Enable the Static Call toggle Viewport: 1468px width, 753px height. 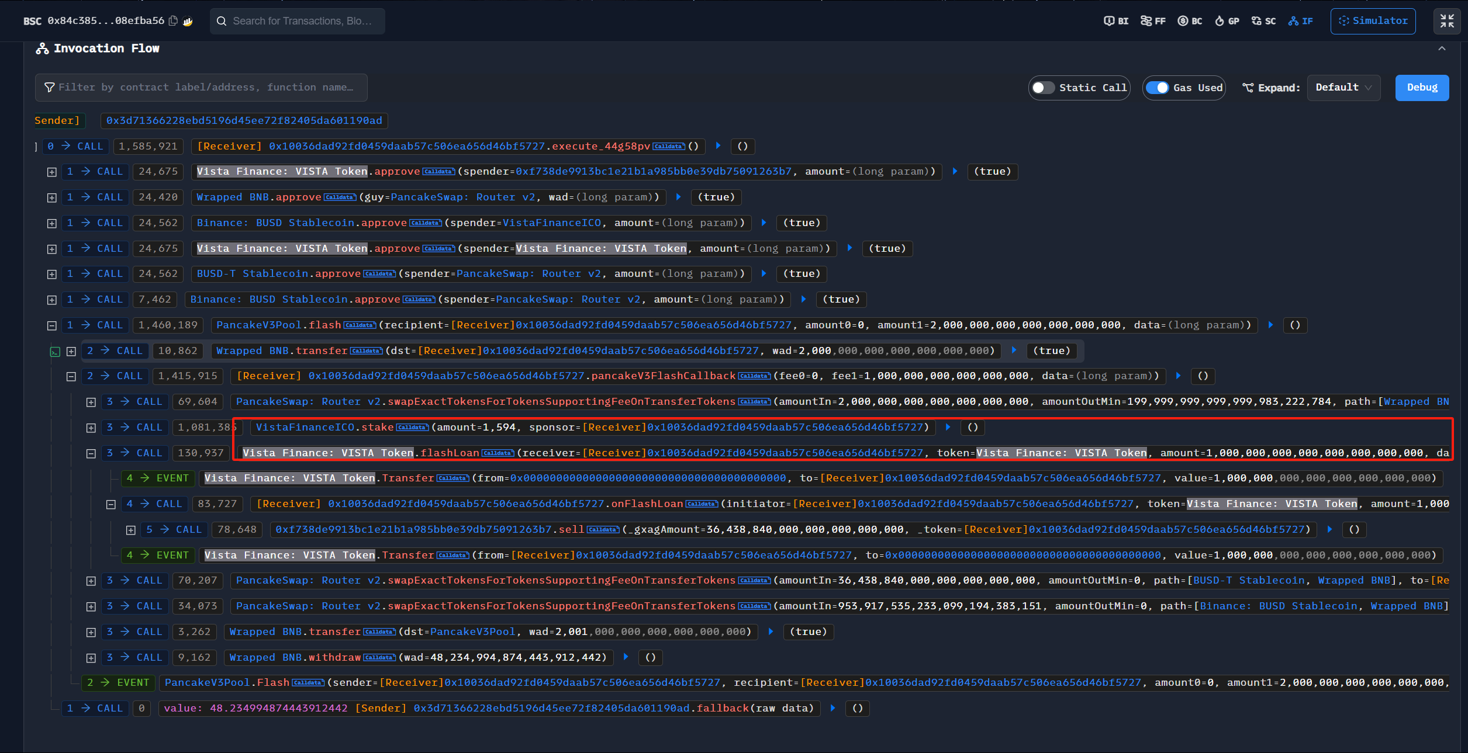1042,88
